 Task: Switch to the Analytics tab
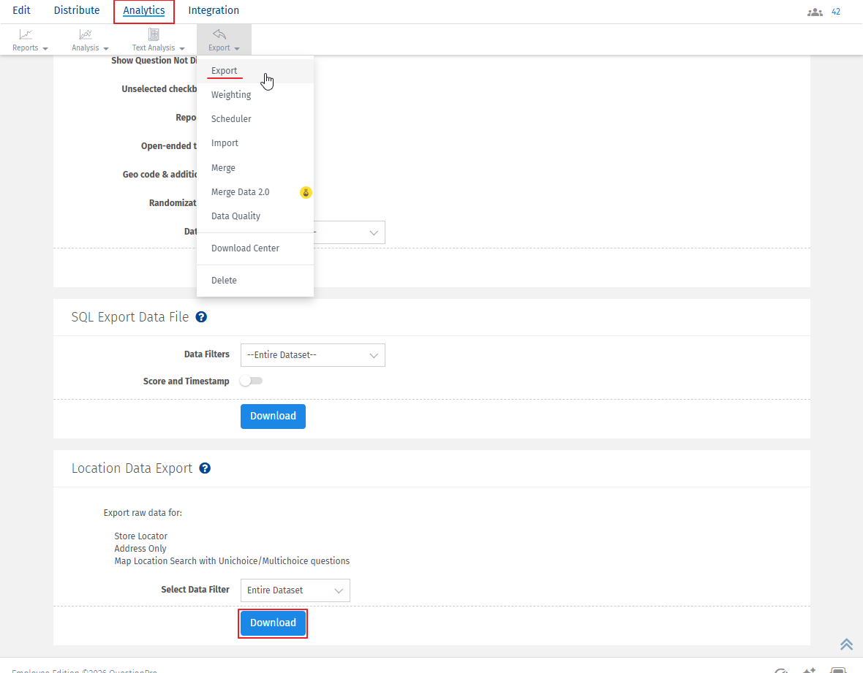click(143, 10)
